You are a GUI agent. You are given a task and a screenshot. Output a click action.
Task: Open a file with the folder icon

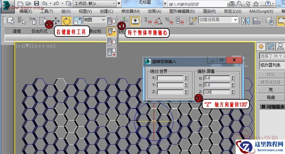coord(28,4)
